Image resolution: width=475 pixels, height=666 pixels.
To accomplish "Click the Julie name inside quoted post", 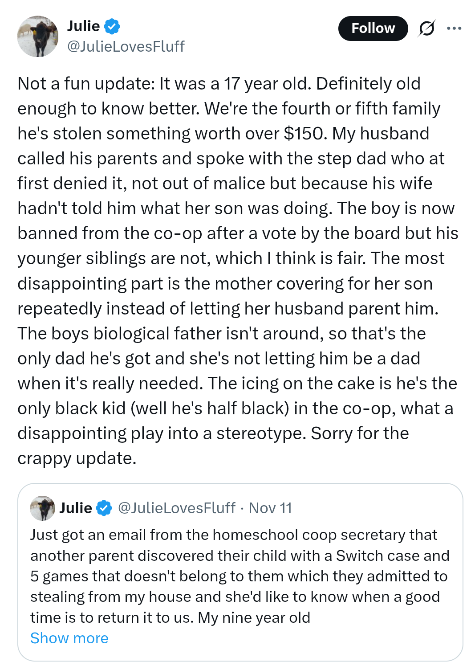I will [76, 508].
